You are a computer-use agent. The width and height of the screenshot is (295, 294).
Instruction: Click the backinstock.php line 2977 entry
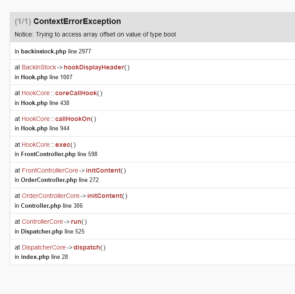coord(53,51)
